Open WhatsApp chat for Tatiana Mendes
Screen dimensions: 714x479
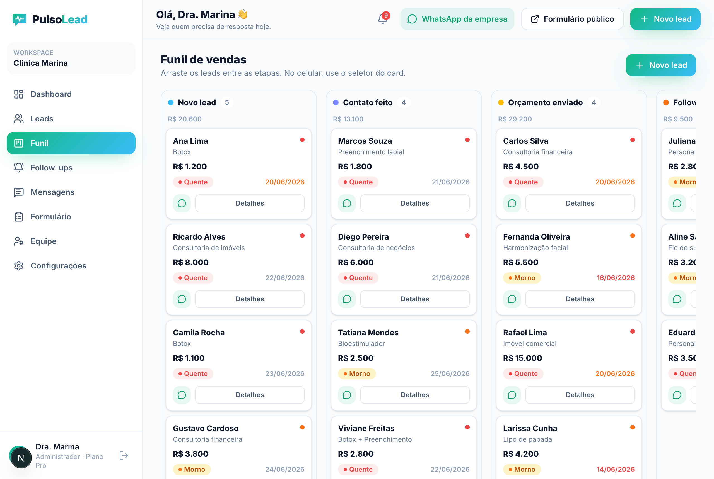tap(347, 395)
